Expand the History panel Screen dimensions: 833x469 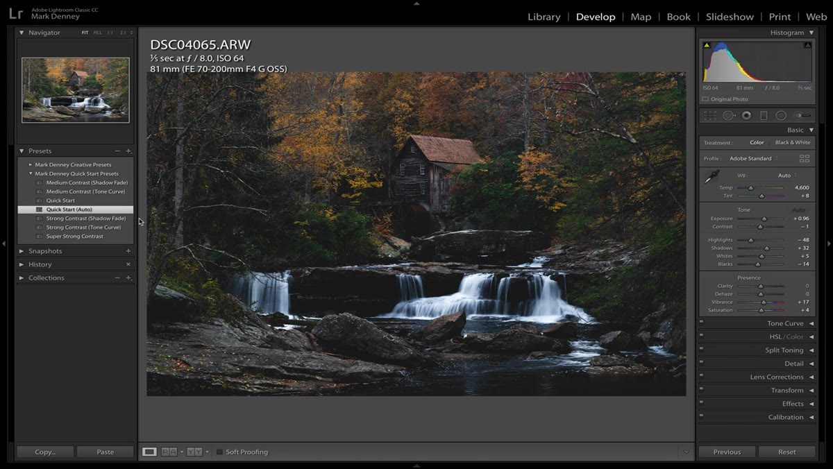point(22,264)
